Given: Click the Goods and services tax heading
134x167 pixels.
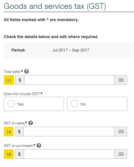Looking at the screenshot, I should tap(55, 6).
